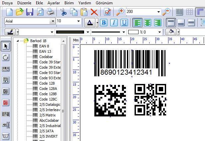Select the arrow pointer tool
Viewport: 205px width, 141px height.
6,46
